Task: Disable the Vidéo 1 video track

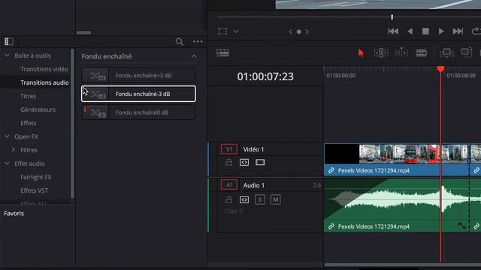Action: [x=260, y=162]
